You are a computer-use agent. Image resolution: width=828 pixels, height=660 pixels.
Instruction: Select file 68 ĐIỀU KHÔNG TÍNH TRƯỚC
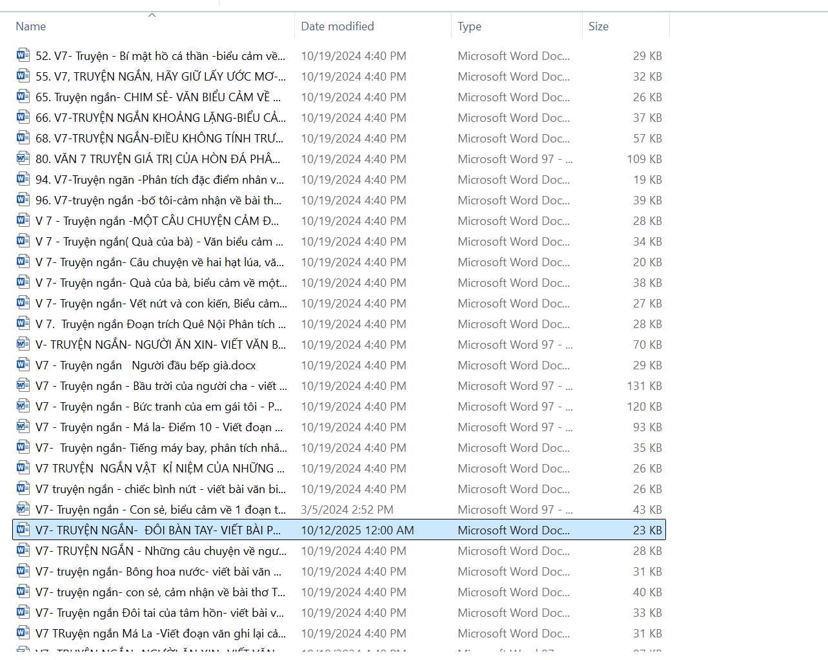tap(159, 139)
